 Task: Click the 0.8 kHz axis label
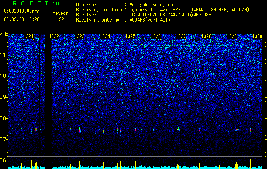(4, 118)
